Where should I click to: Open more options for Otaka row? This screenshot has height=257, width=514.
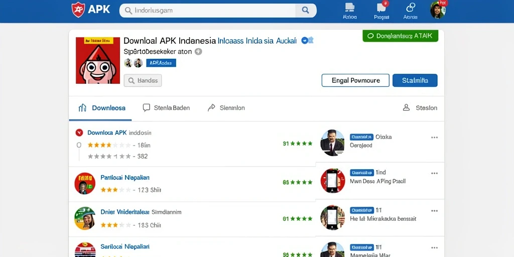coord(434,138)
